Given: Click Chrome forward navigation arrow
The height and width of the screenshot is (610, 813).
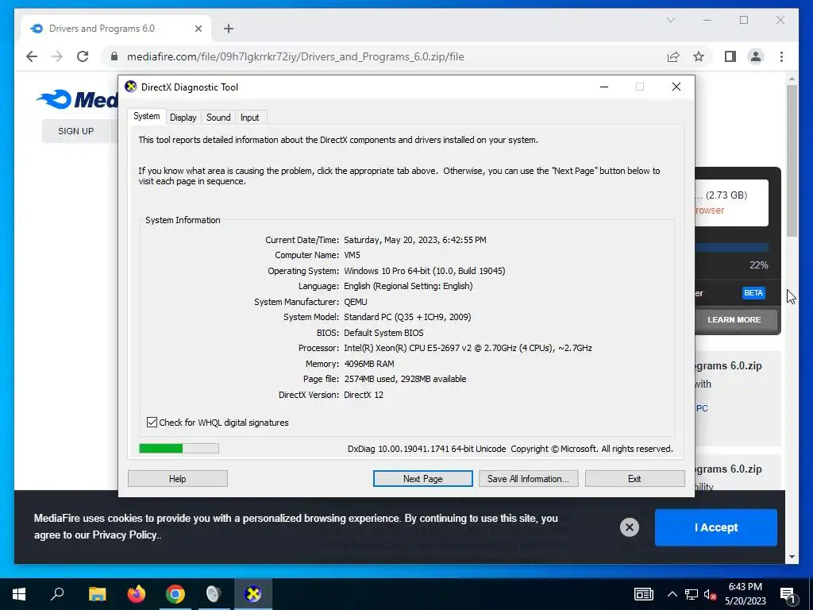Looking at the screenshot, I should [x=57, y=56].
